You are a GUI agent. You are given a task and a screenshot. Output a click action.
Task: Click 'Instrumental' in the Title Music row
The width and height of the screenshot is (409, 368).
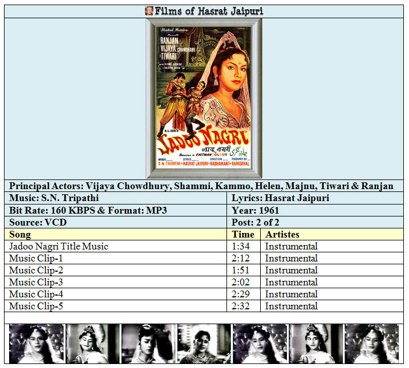291,246
